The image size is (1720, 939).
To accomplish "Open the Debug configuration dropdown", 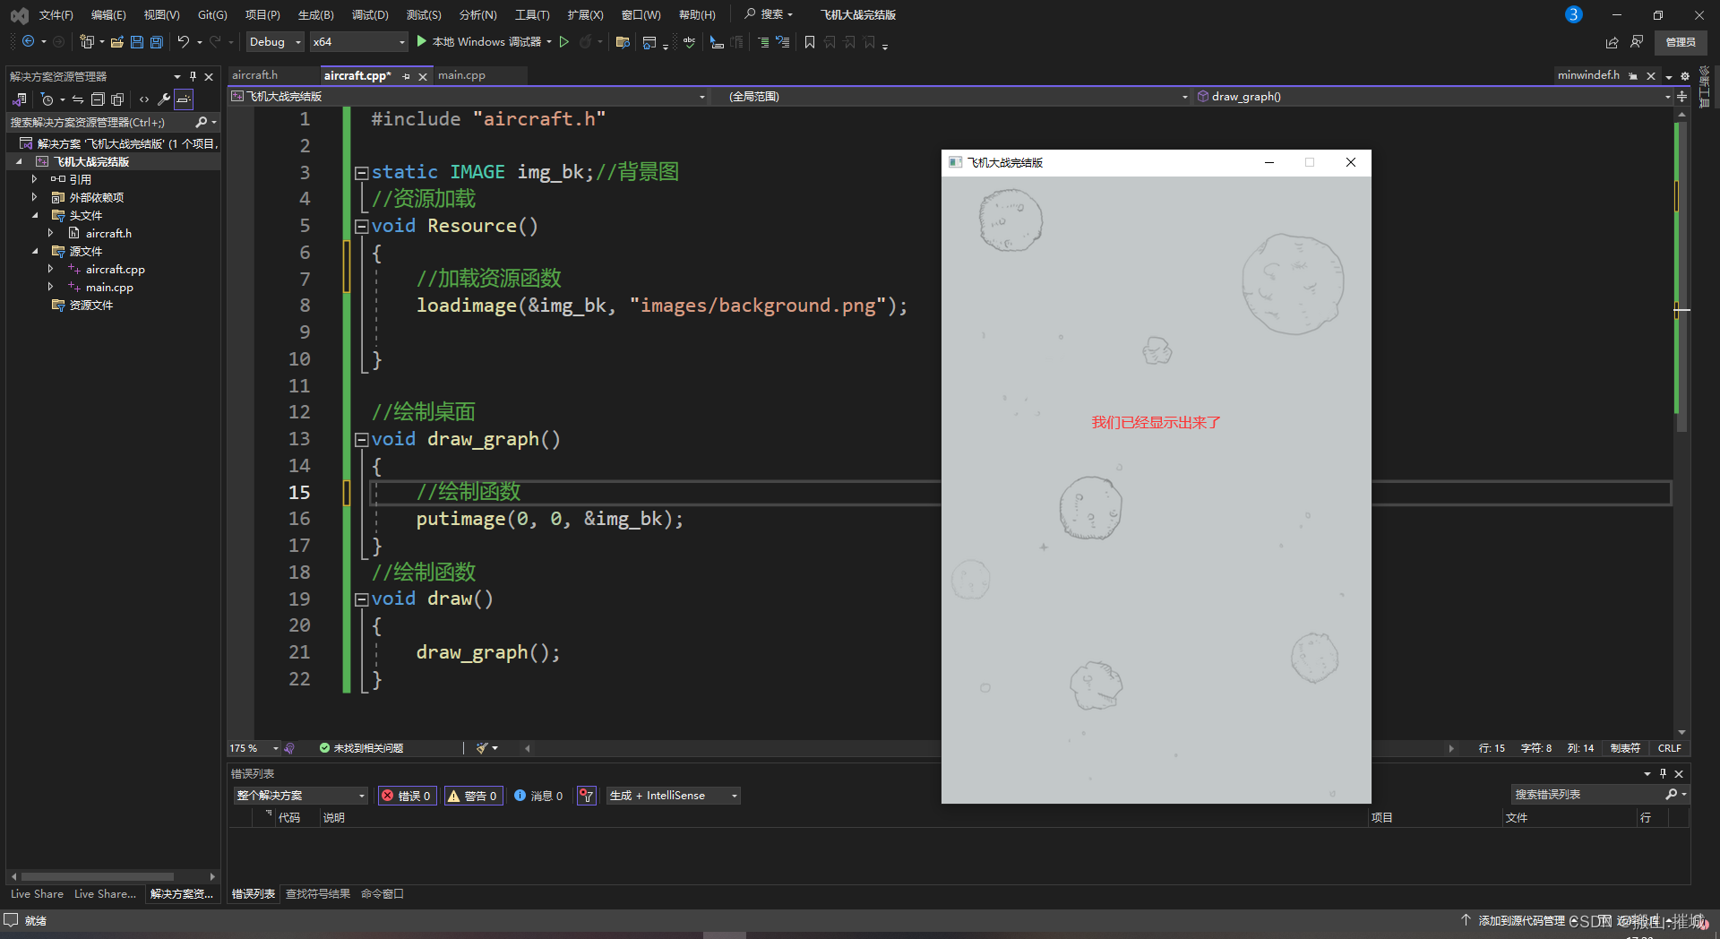I will pos(275,42).
